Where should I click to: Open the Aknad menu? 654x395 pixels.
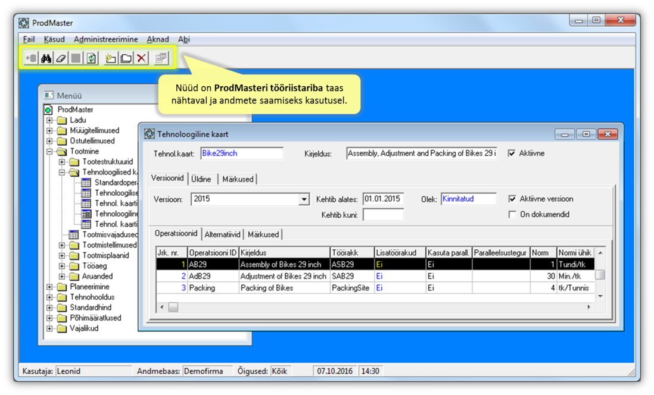click(158, 39)
